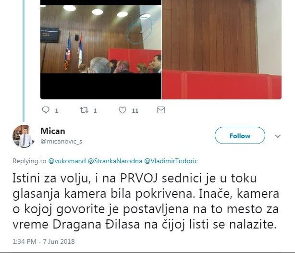Open the left photo showing the assembly hall
The height and width of the screenshot is (253, 295).
101,49
